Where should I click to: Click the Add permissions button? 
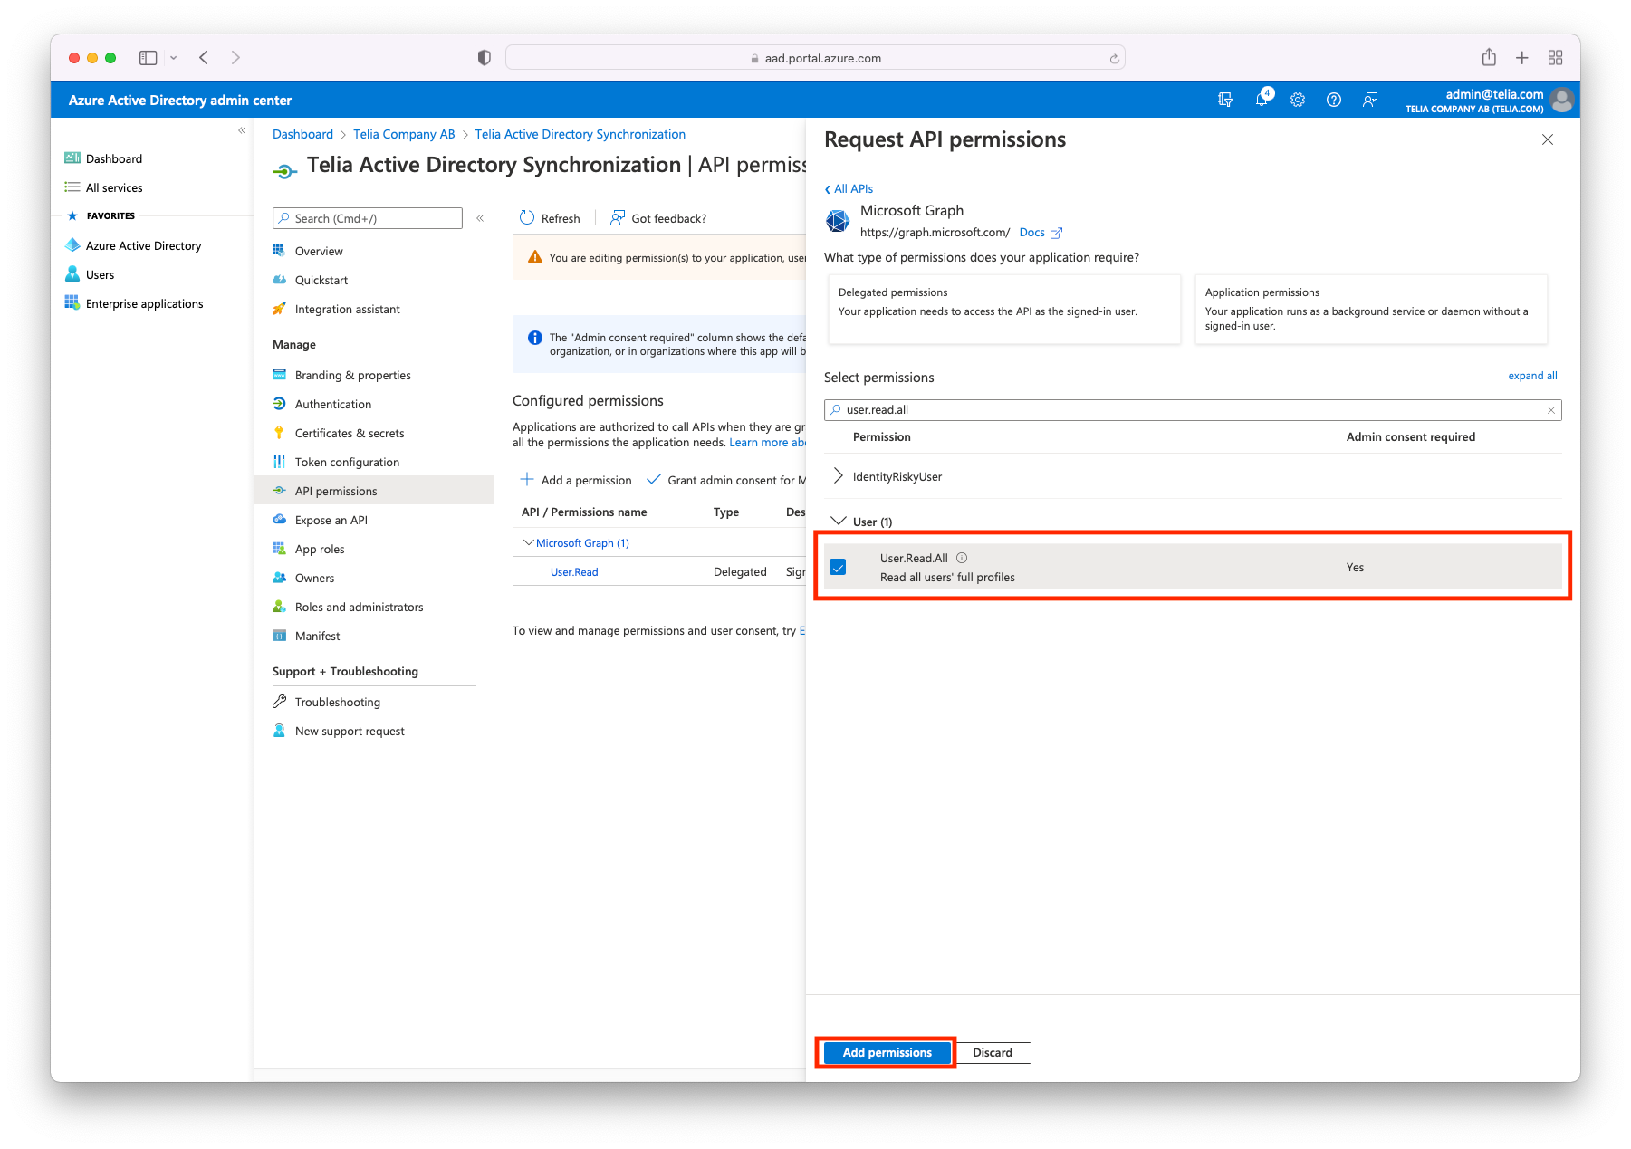coord(887,1052)
